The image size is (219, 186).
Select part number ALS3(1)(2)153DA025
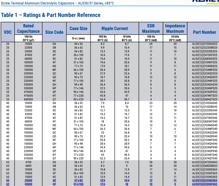[205, 44]
